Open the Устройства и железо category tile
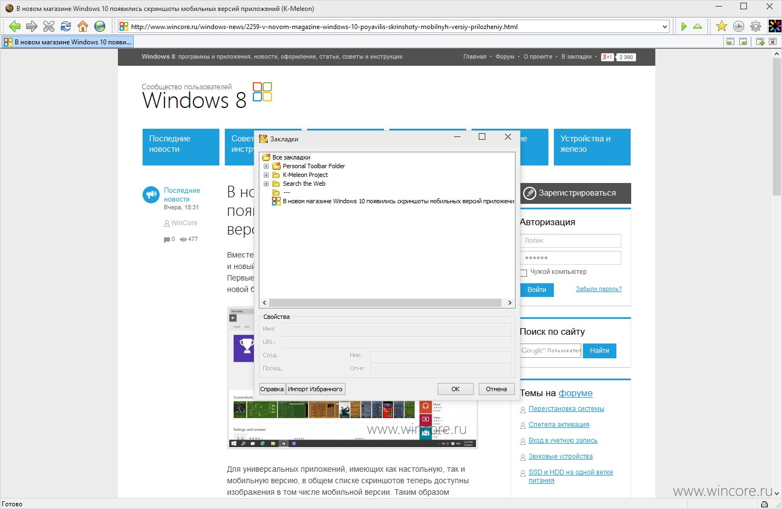This screenshot has width=782, height=509. coord(592,147)
